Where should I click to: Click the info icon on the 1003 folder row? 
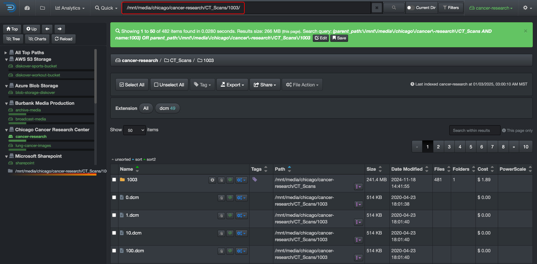(x=212, y=180)
